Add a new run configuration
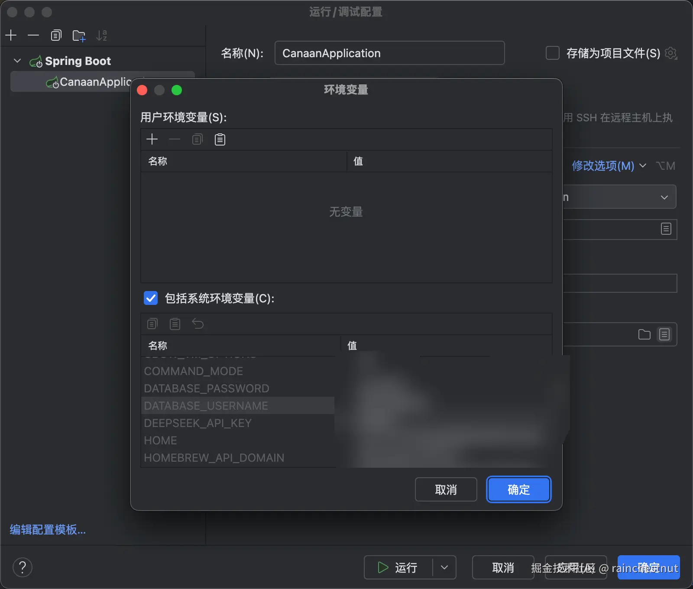The width and height of the screenshot is (693, 589). 11,35
